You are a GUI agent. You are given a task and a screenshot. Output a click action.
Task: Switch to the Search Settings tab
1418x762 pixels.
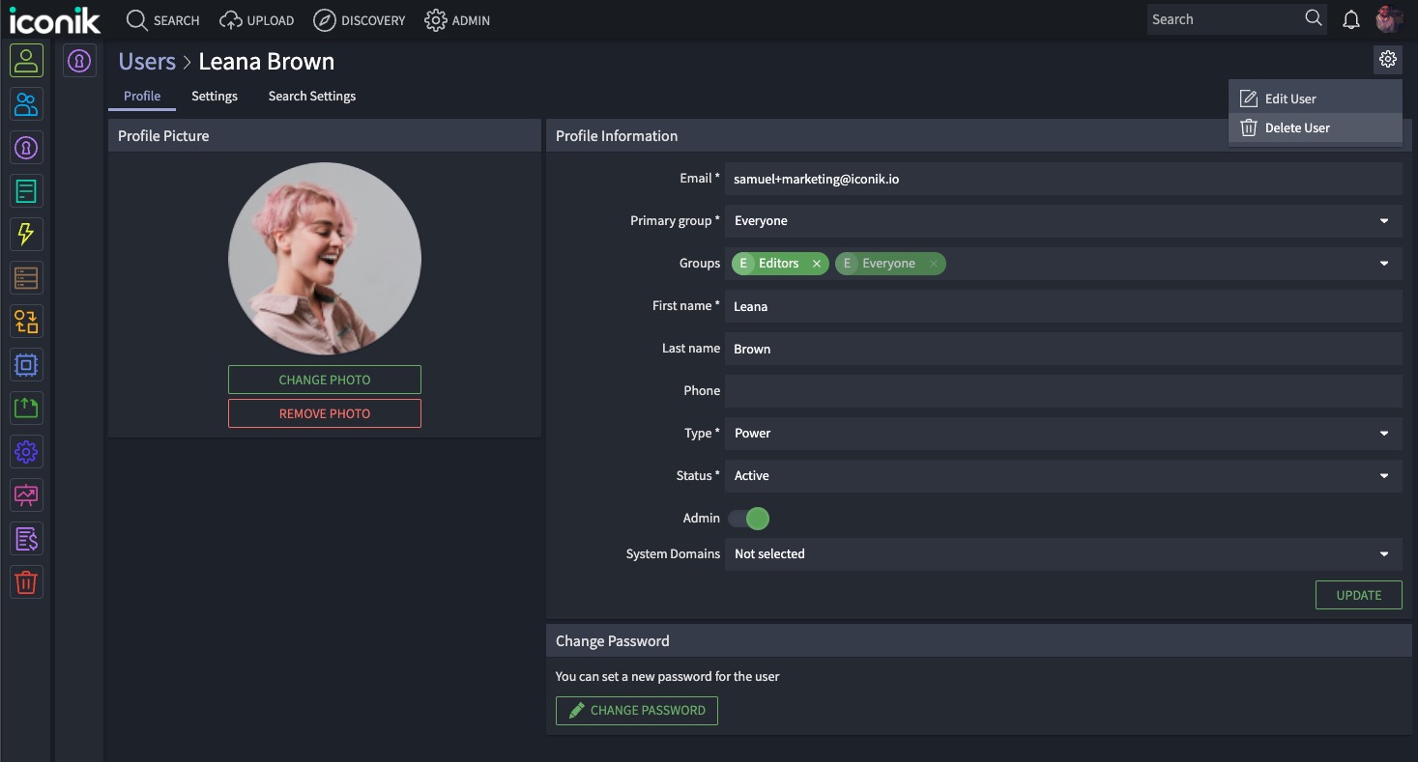pyautogui.click(x=311, y=96)
